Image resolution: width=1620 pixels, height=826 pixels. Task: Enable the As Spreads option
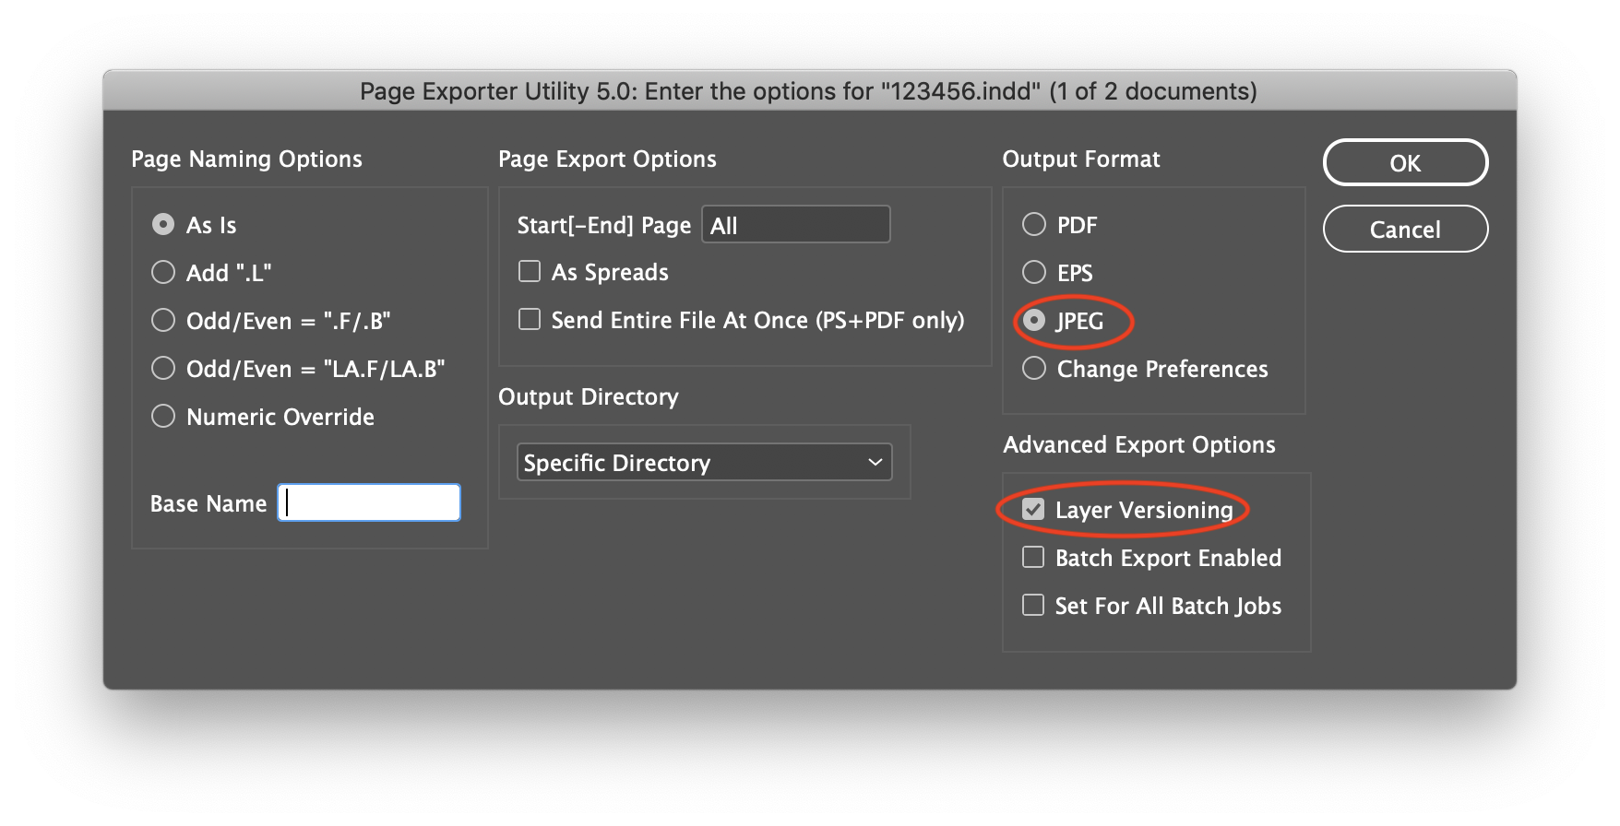click(x=530, y=270)
